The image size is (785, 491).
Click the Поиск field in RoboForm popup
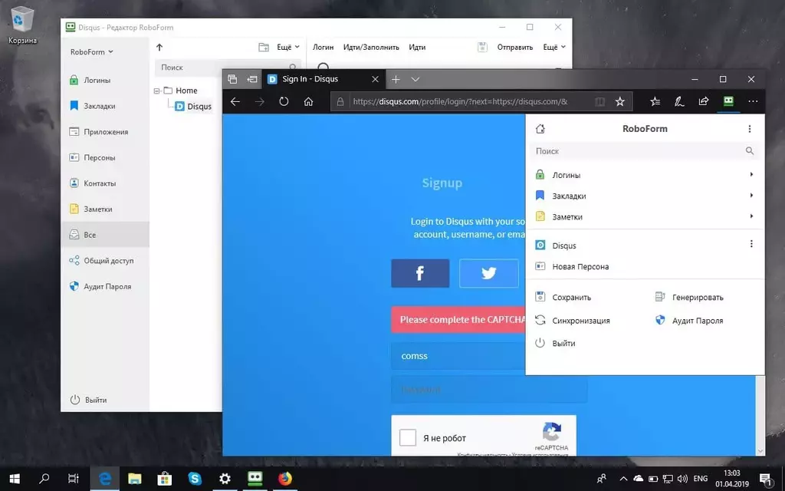[645, 151]
